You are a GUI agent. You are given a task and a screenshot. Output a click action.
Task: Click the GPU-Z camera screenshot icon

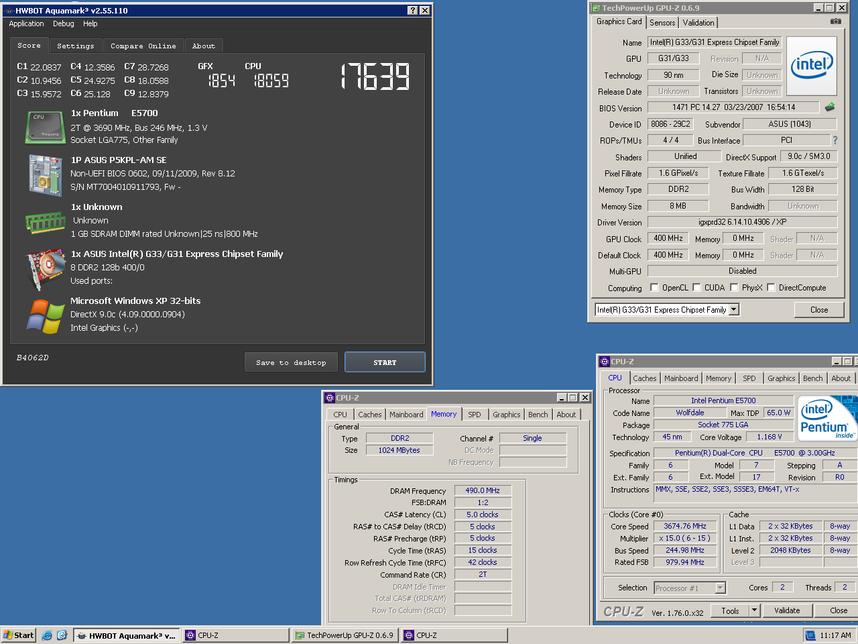tap(835, 21)
